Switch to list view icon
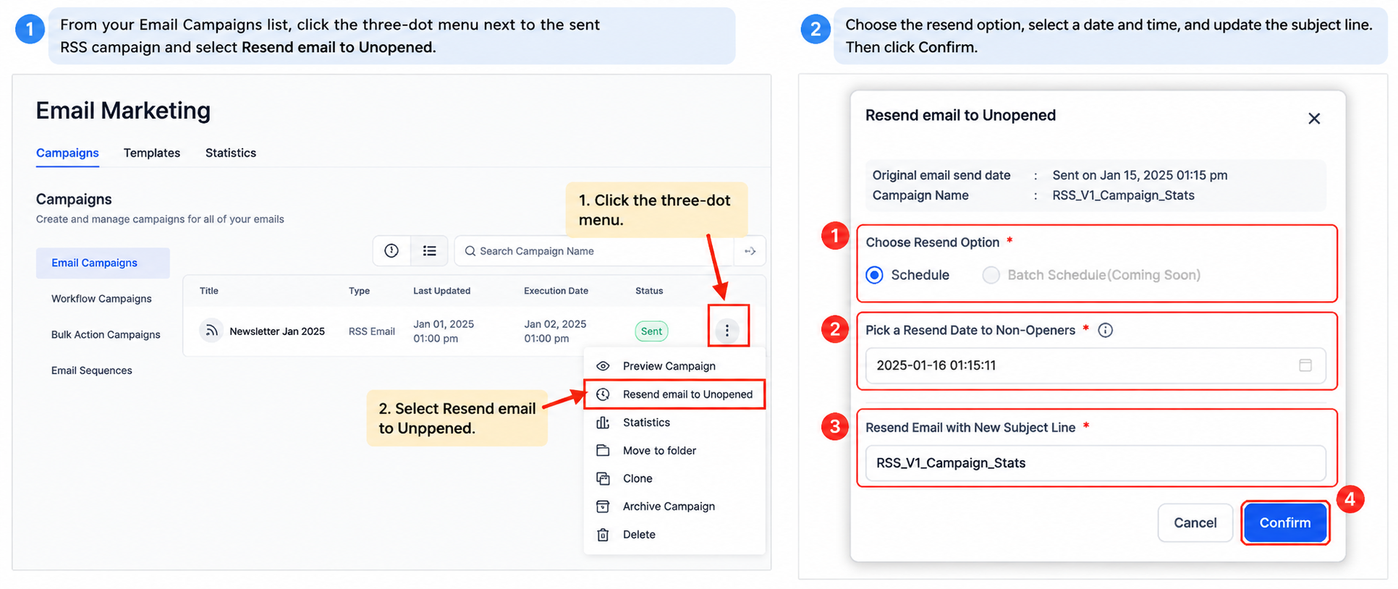1398x589 pixels. [x=430, y=250]
